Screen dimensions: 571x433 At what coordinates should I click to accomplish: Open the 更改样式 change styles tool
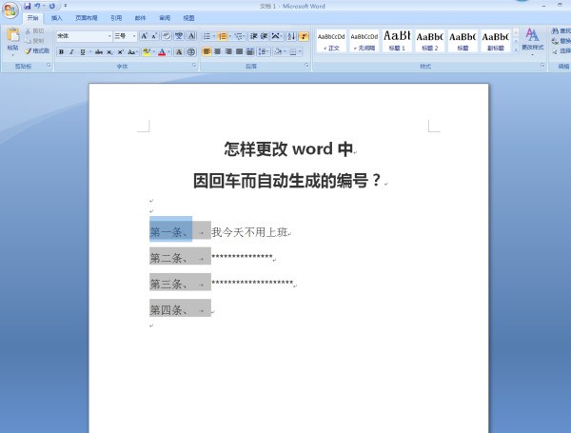[x=532, y=41]
